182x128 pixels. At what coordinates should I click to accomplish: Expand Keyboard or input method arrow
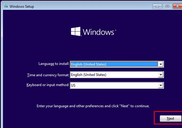point(161,85)
